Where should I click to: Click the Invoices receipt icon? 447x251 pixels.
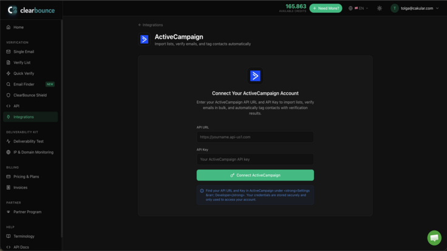(9, 187)
